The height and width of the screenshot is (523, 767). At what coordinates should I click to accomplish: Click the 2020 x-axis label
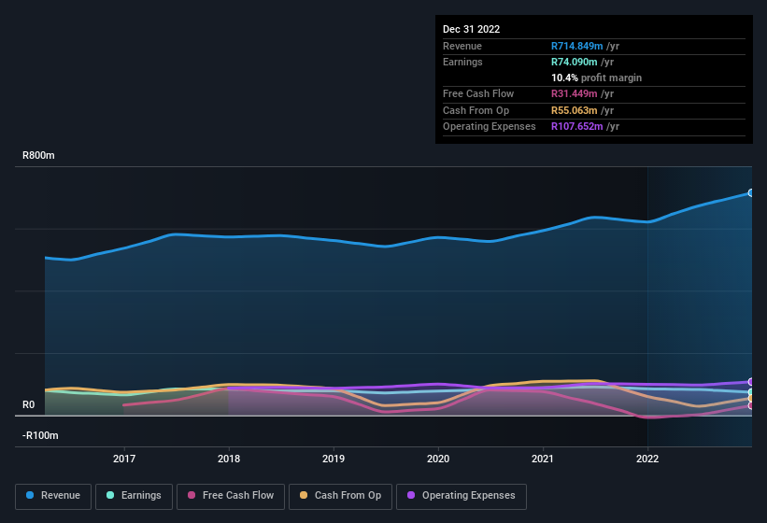(438, 459)
